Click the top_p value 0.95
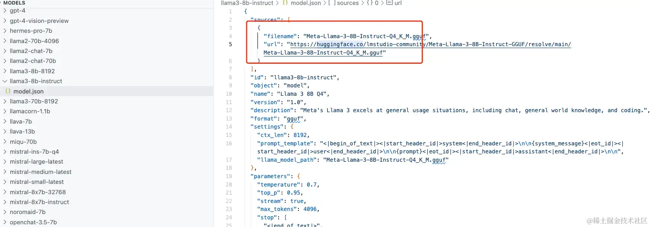This screenshot has width=650, height=227. (294, 193)
